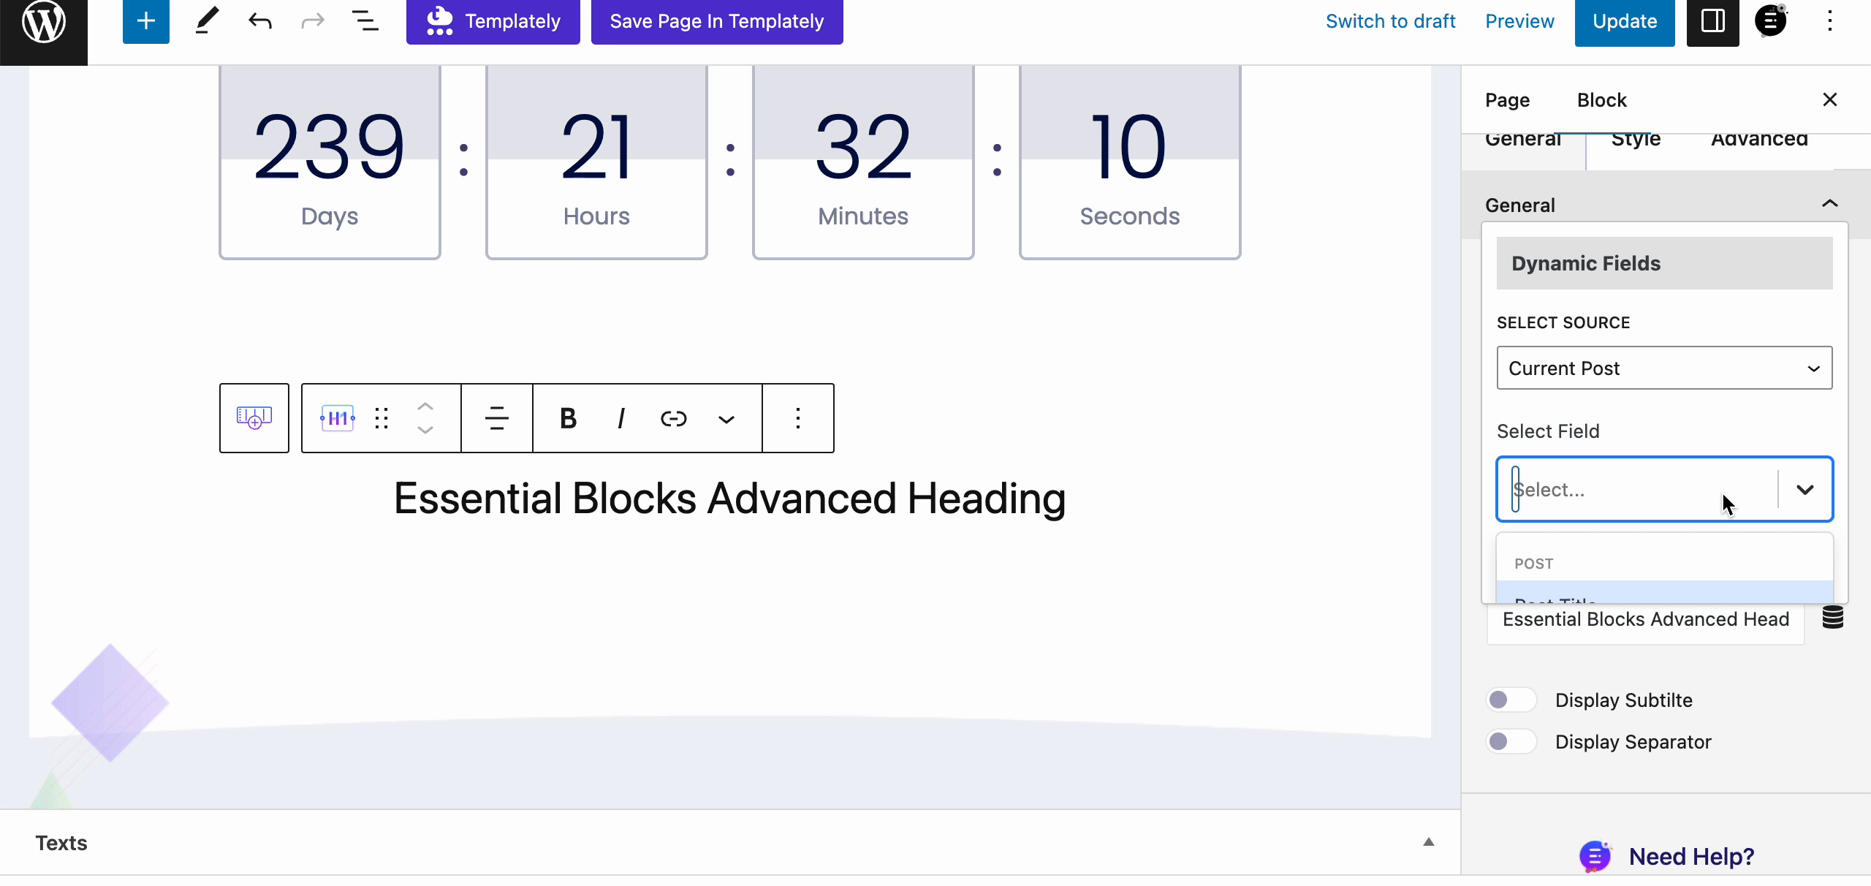This screenshot has height=886, width=1871.
Task: Toggle bold formatting in heading toolbar
Action: (x=569, y=418)
